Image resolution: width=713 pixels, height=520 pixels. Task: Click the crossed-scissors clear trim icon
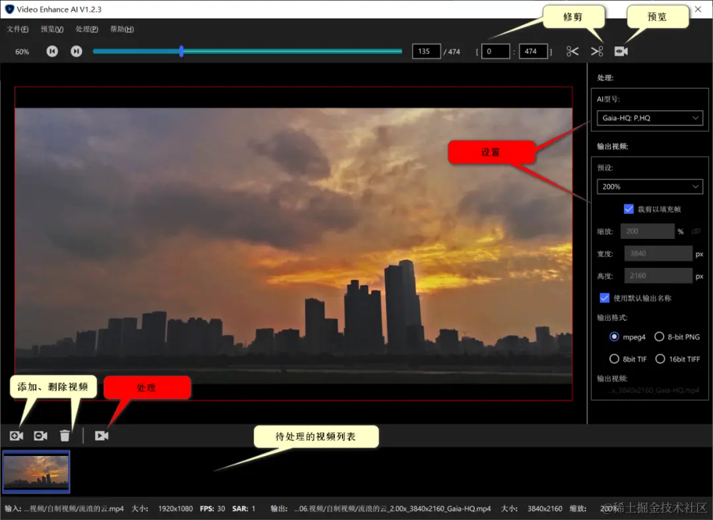point(597,51)
